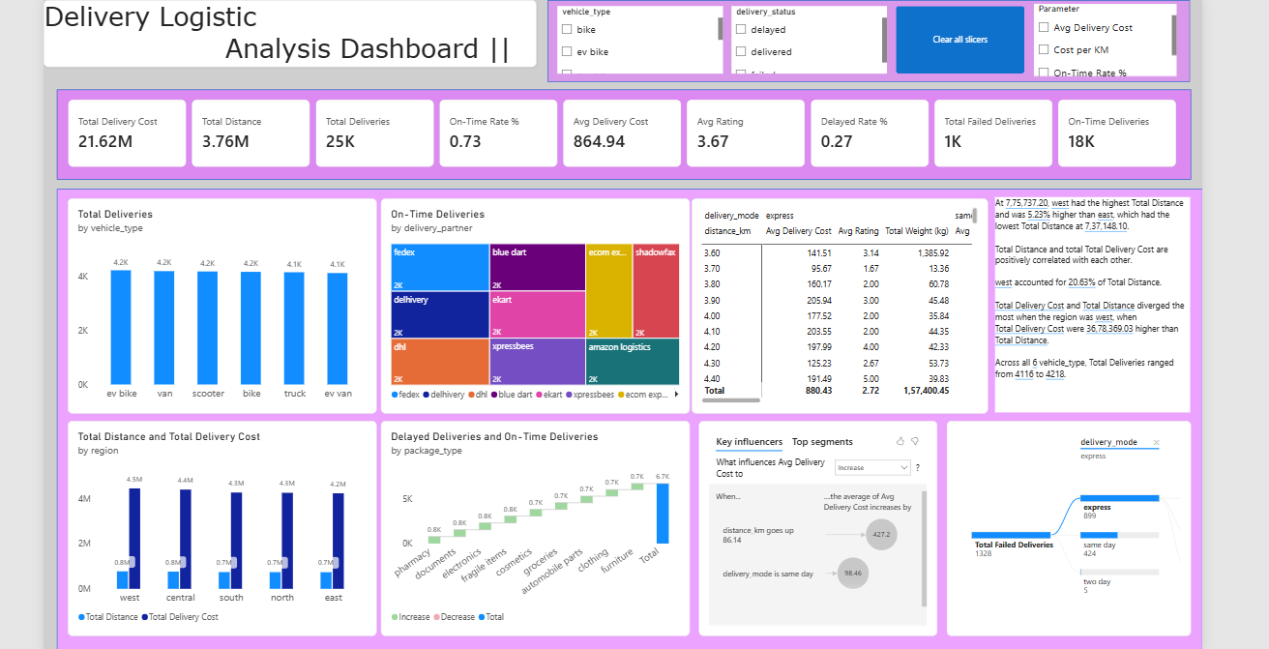Image resolution: width=1269 pixels, height=649 pixels.
Task: Click the Total Weight (kg) column header
Action: [917, 231]
